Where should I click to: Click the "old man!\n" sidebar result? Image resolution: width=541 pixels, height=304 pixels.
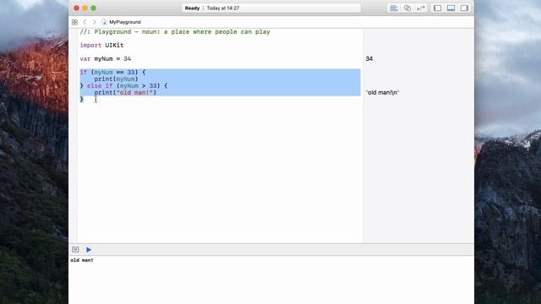(382, 92)
